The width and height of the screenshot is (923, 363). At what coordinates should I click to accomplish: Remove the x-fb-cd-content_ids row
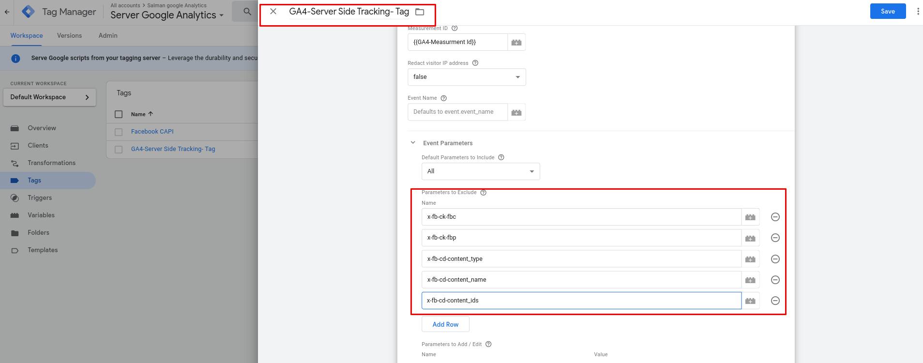[775, 301]
